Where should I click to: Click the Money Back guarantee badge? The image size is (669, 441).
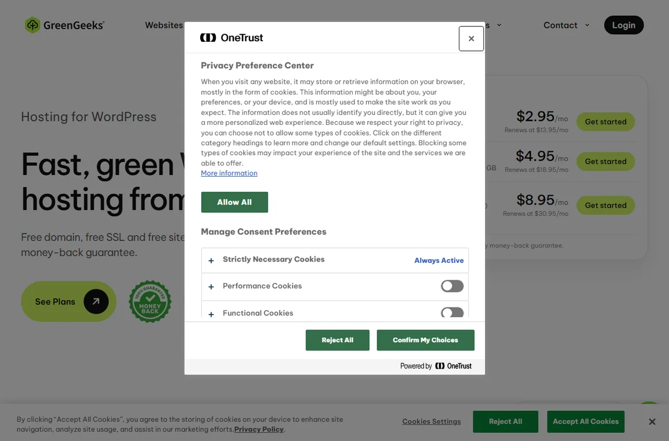(150, 302)
